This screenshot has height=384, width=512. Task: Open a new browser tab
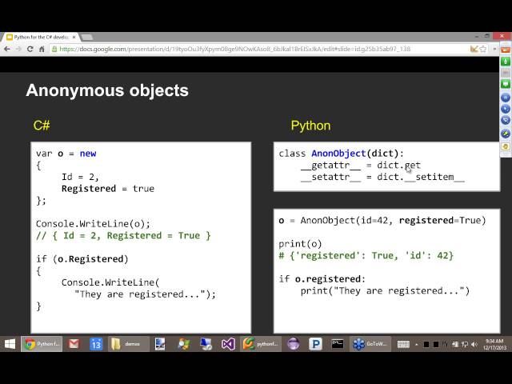[87, 38]
